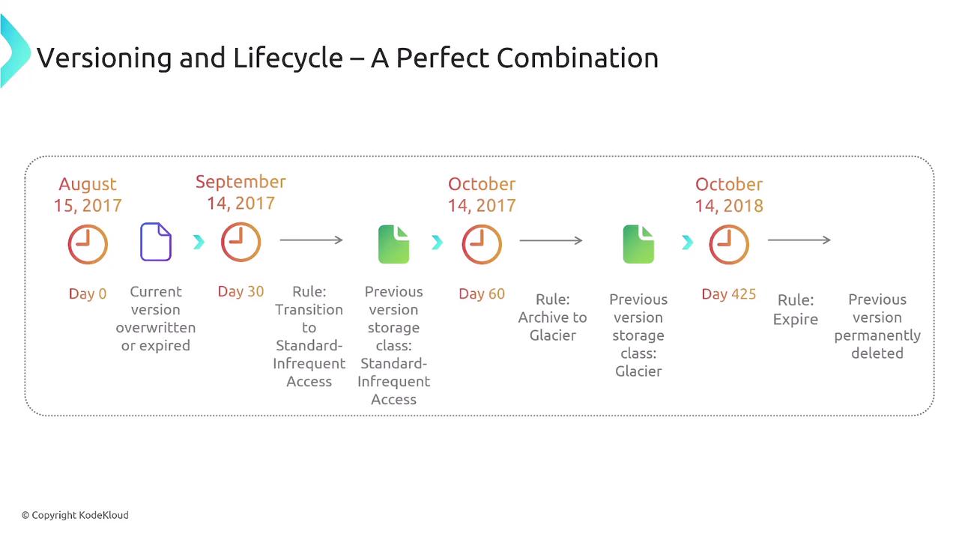
Task: Click the cyan chevron before the Day 425 clock
Action: pyautogui.click(x=687, y=242)
